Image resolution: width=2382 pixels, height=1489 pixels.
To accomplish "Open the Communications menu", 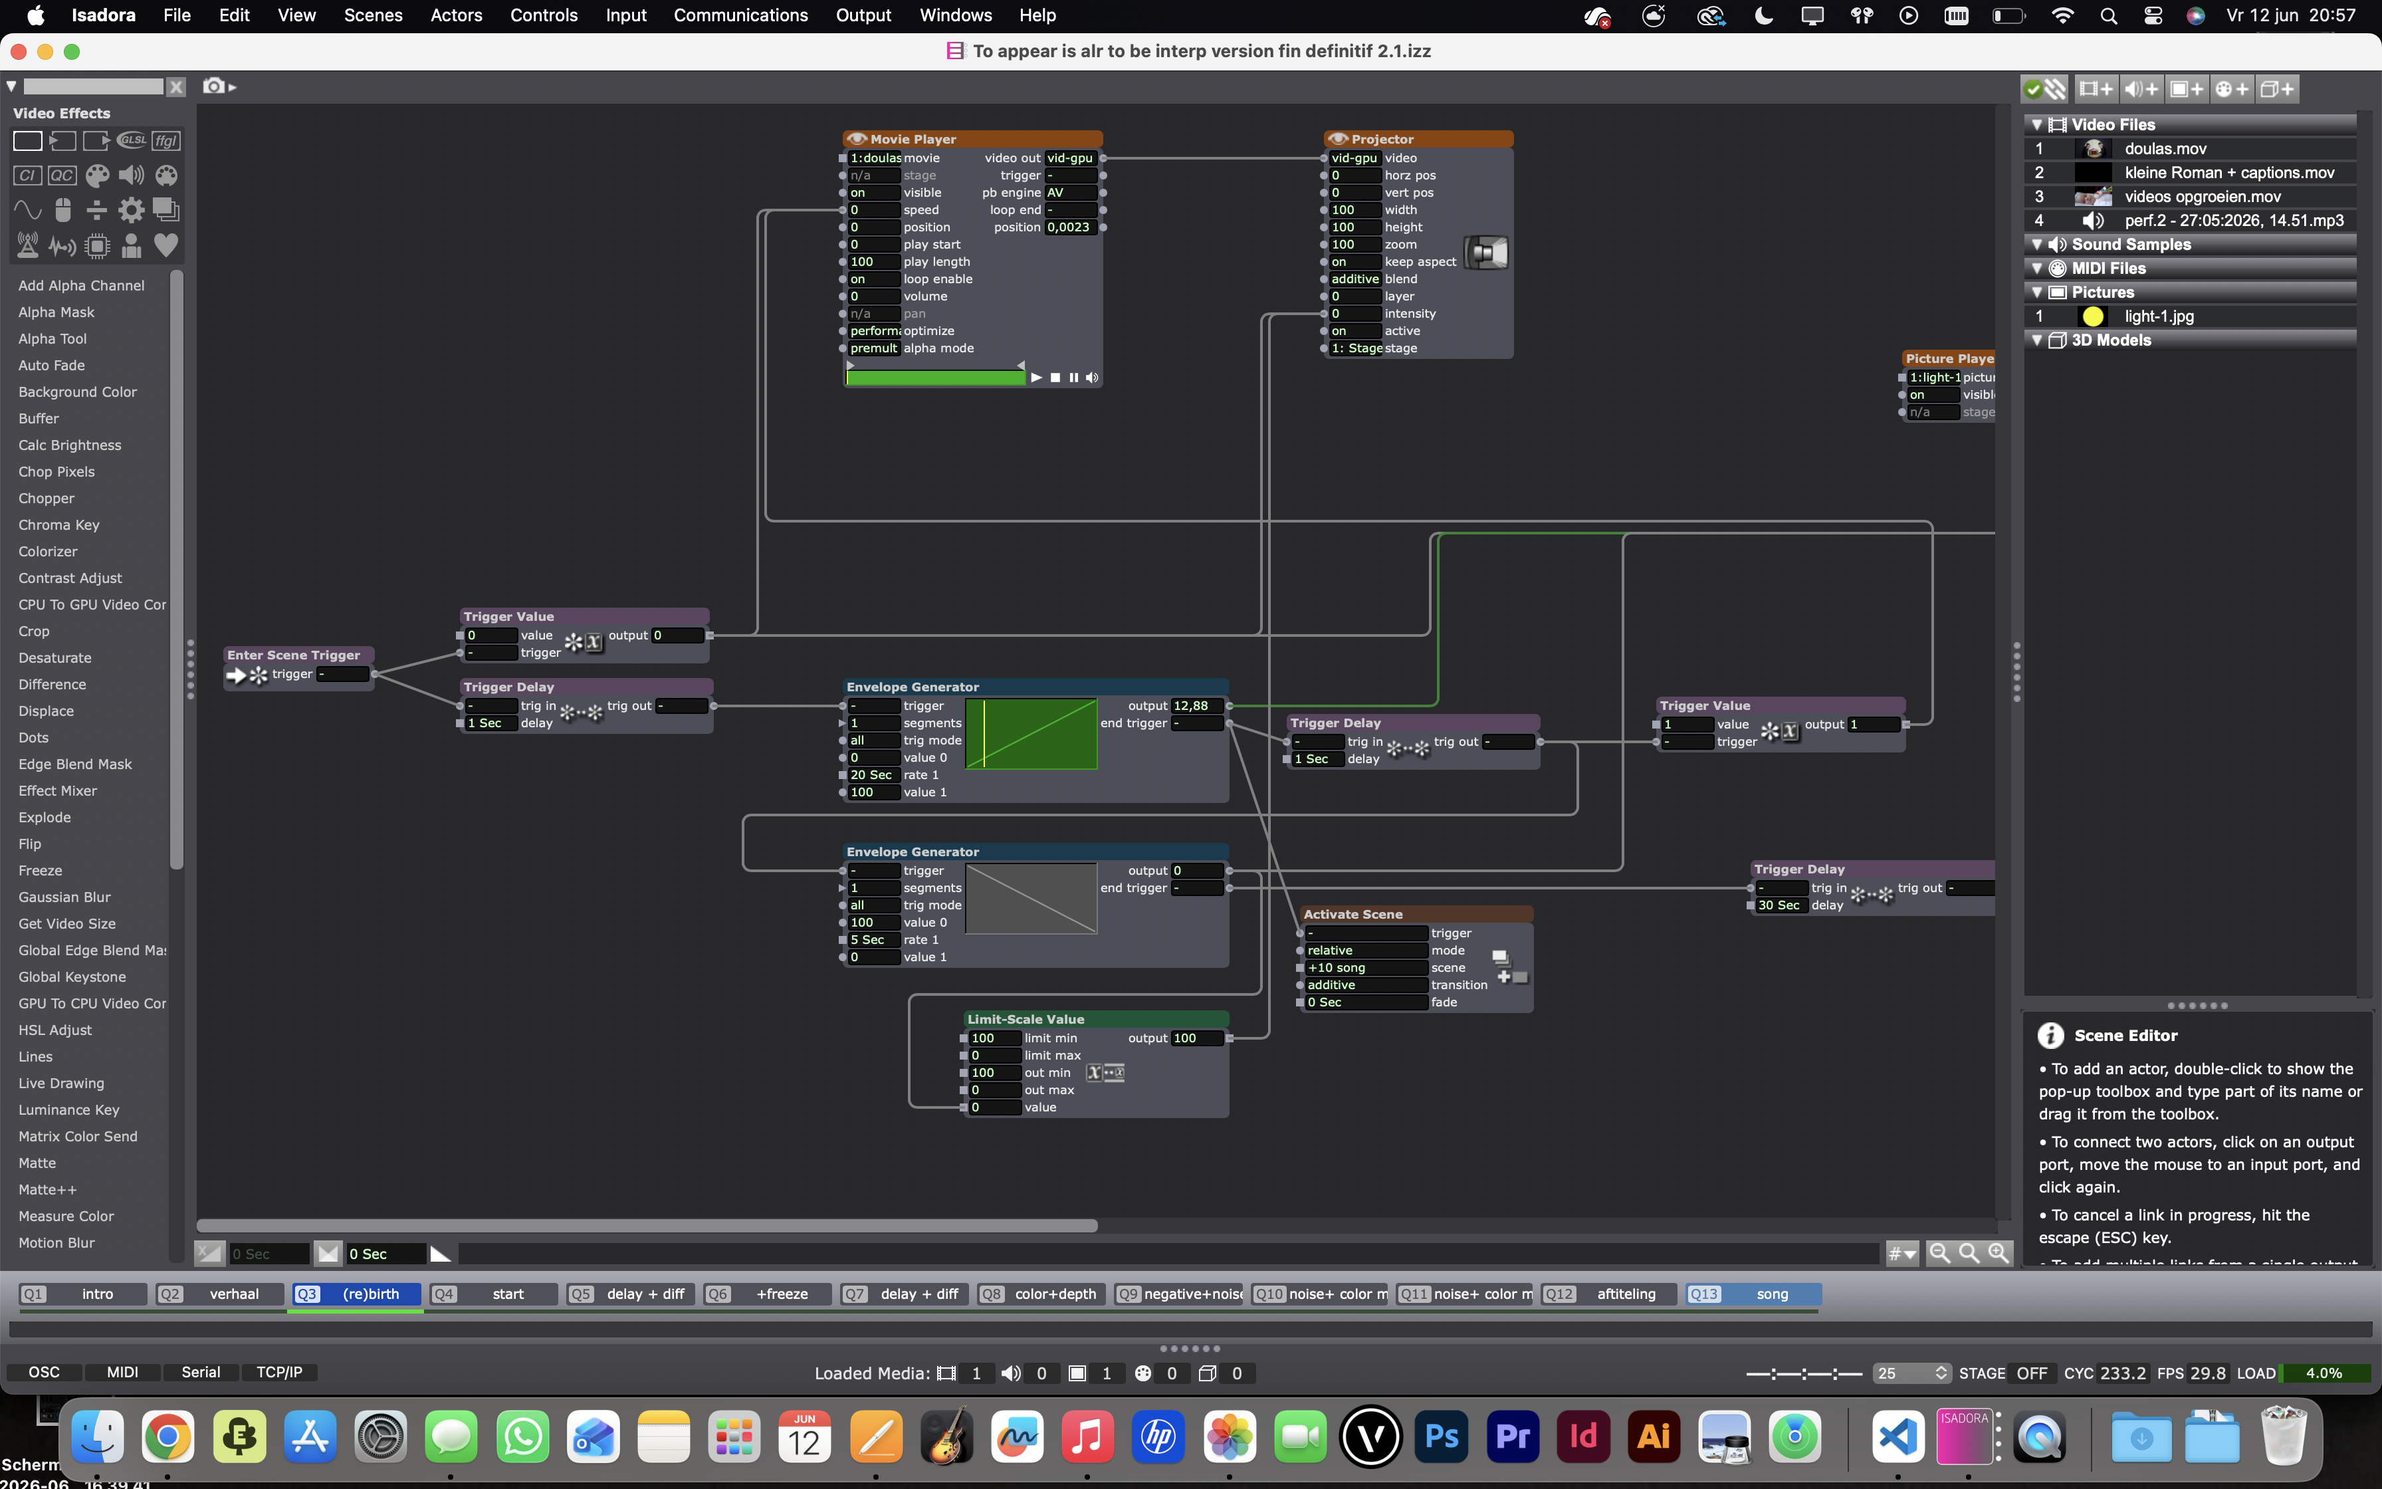I will tap(740, 16).
